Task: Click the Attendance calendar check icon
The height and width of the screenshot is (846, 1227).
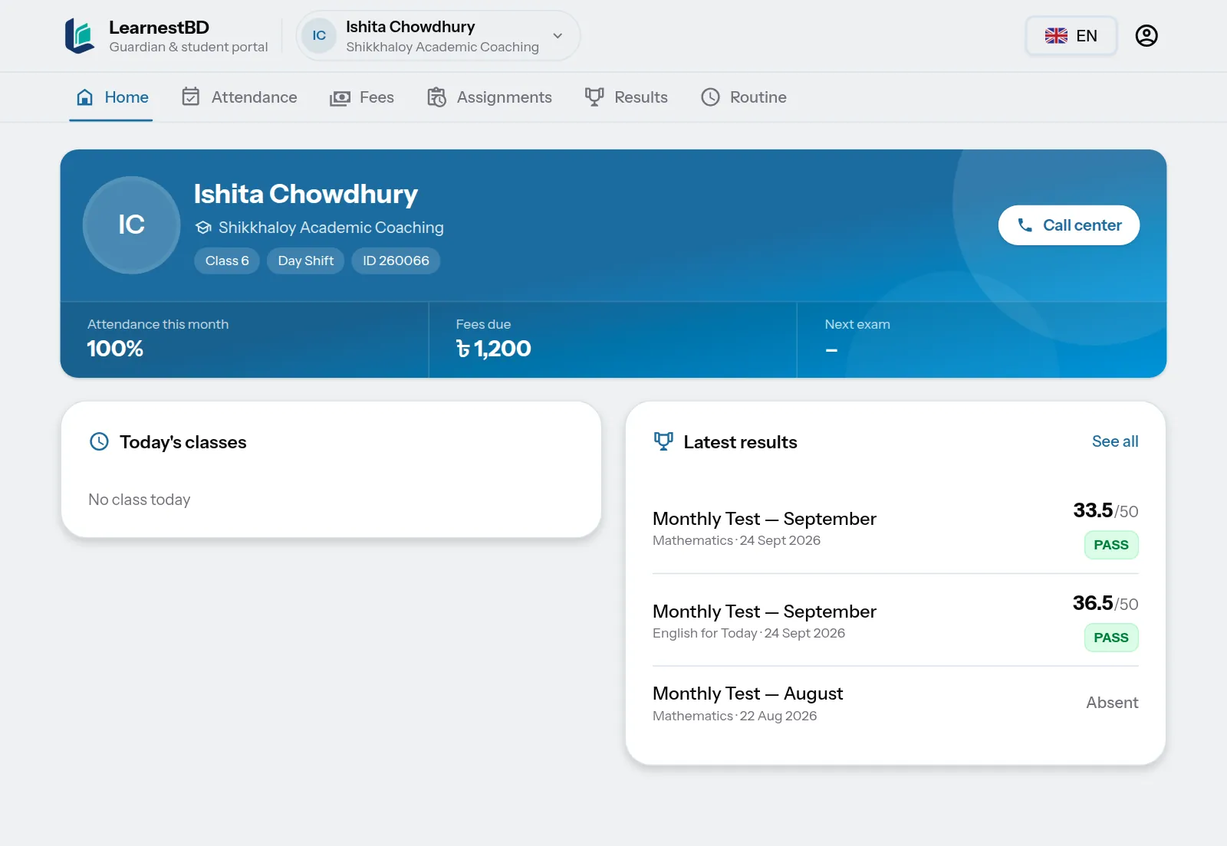Action: 190,97
